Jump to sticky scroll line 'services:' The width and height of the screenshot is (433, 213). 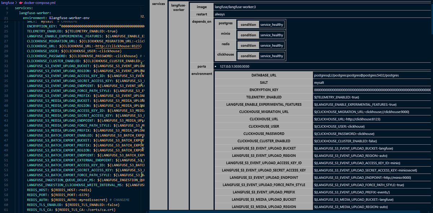click(24, 8)
